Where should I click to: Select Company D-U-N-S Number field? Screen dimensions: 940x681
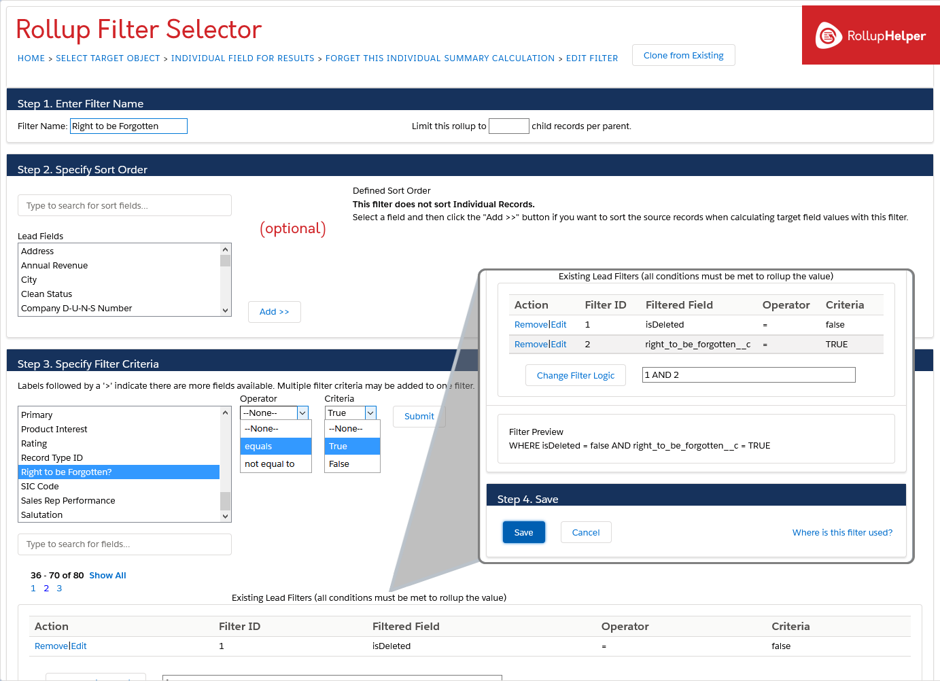120,309
